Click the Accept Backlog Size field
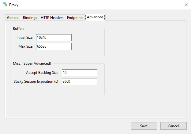 pos(80,73)
